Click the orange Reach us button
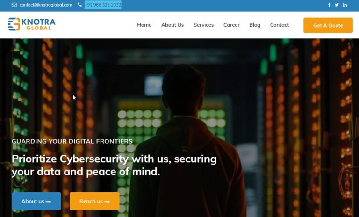Viewport: 359px width, 217px height. click(x=94, y=201)
